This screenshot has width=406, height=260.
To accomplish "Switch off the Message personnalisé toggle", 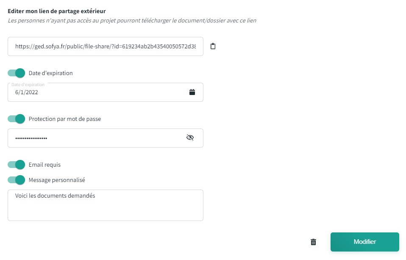I will click(x=17, y=180).
